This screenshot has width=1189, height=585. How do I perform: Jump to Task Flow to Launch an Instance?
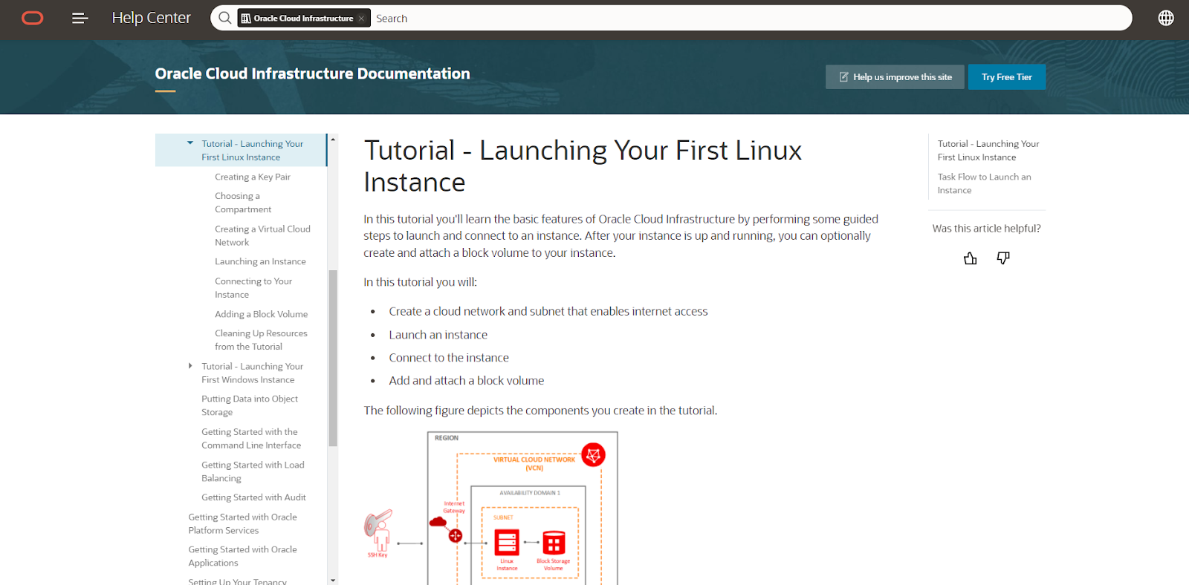984,183
